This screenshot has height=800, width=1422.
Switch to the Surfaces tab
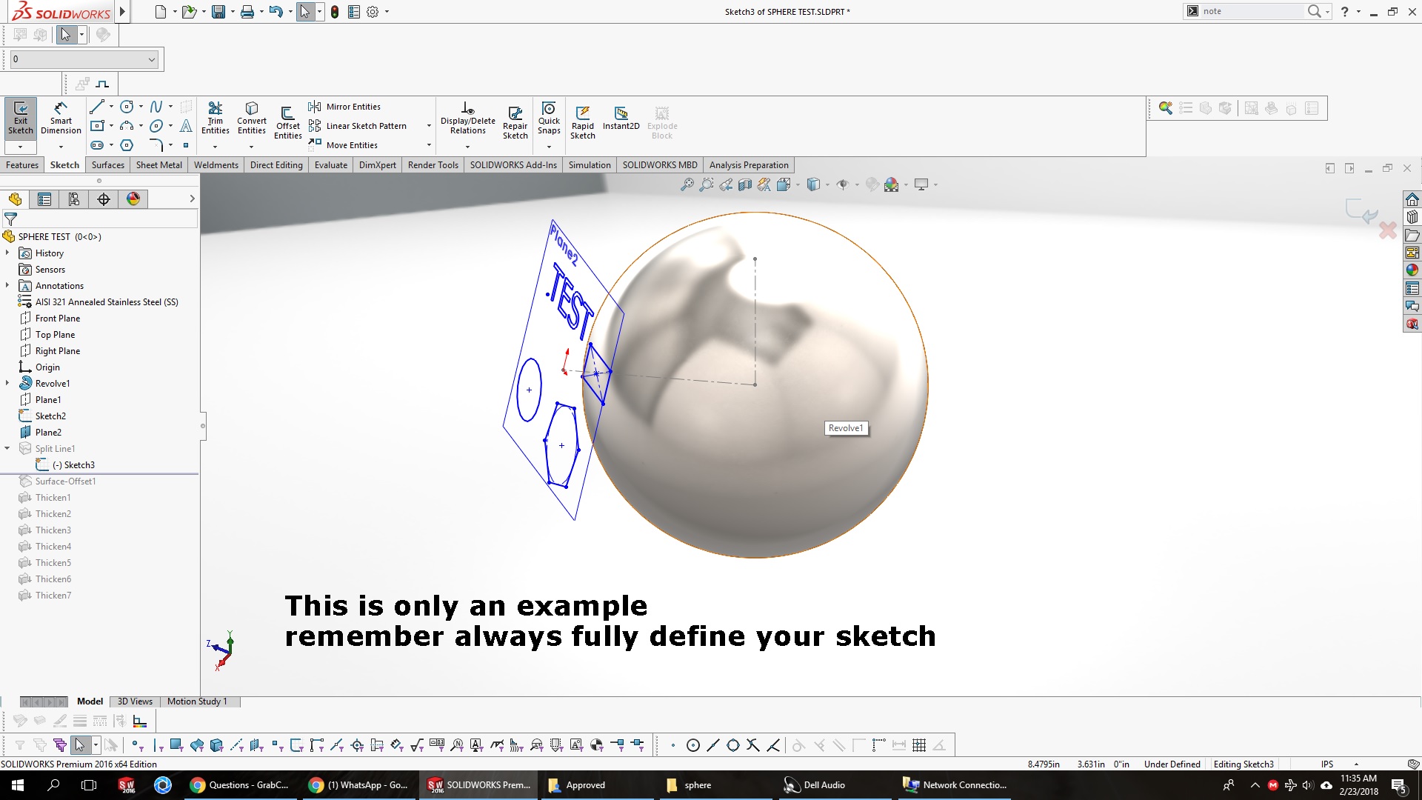pyautogui.click(x=107, y=165)
